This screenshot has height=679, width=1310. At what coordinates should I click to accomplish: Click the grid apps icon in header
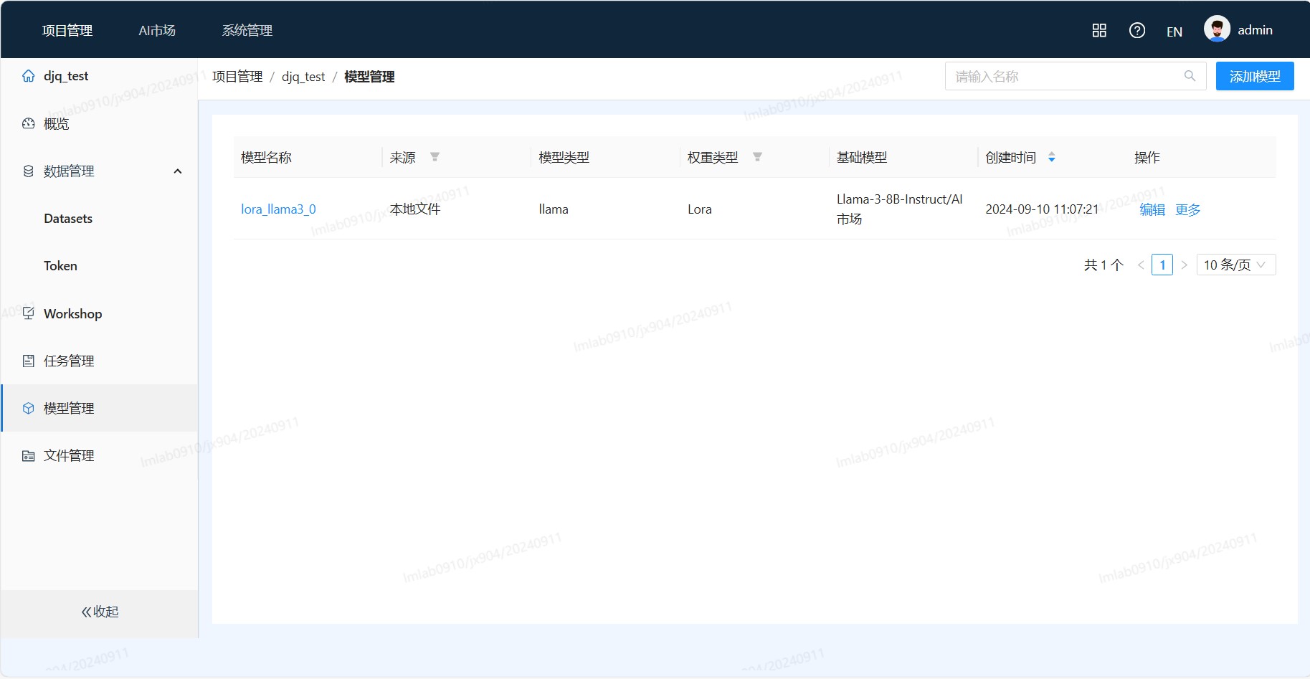[x=1098, y=30]
